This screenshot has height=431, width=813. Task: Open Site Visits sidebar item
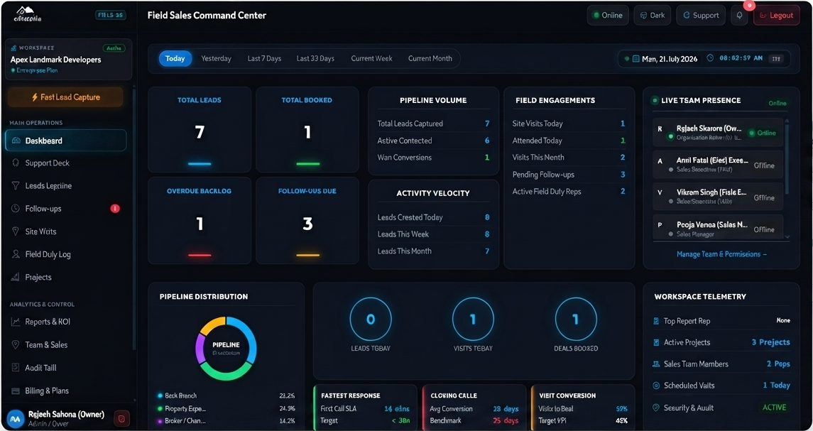(x=65, y=231)
